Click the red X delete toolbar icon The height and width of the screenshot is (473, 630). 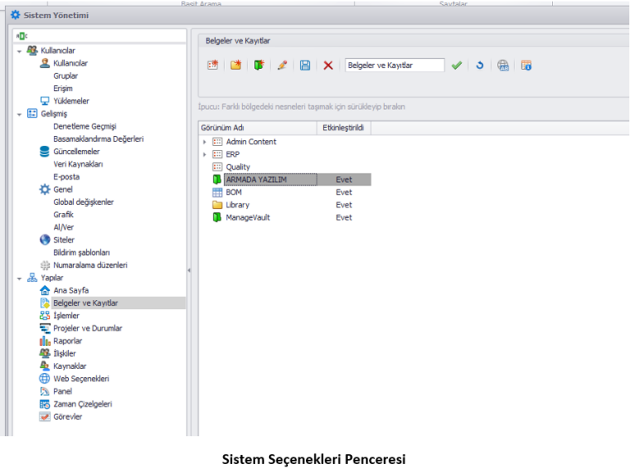pos(328,66)
